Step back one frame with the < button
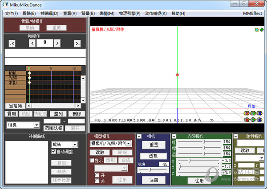Image resolution: width=267 pixels, height=189 pixels. [x=32, y=43]
